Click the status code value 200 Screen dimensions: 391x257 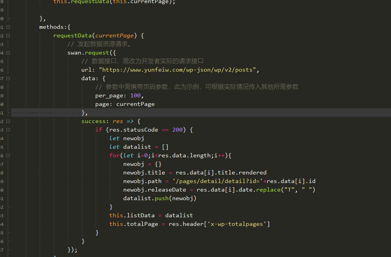(177, 130)
